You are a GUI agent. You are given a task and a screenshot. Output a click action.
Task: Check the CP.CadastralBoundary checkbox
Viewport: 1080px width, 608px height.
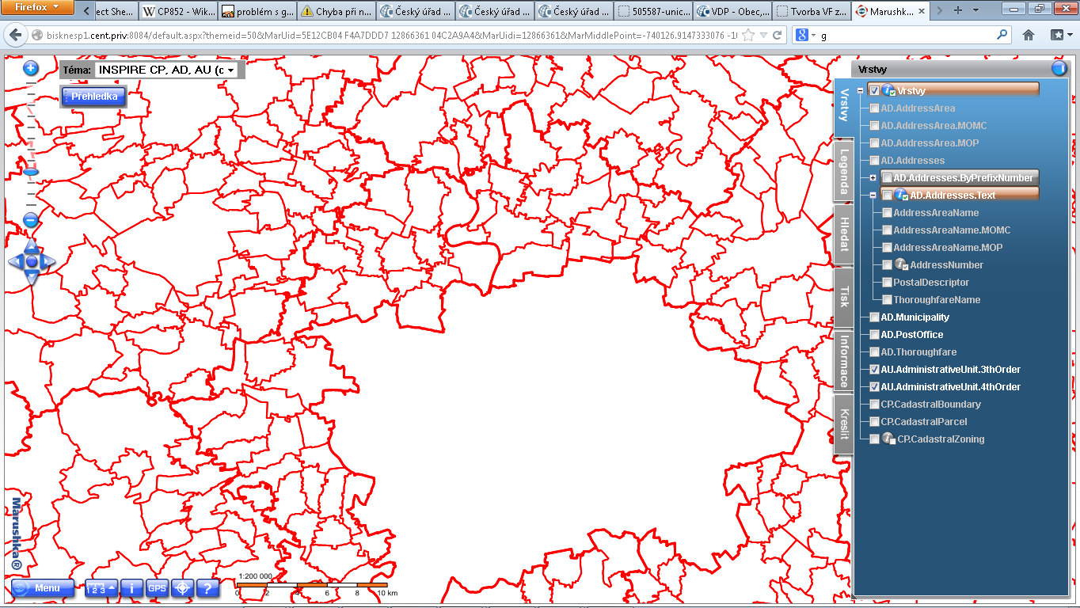tap(874, 405)
